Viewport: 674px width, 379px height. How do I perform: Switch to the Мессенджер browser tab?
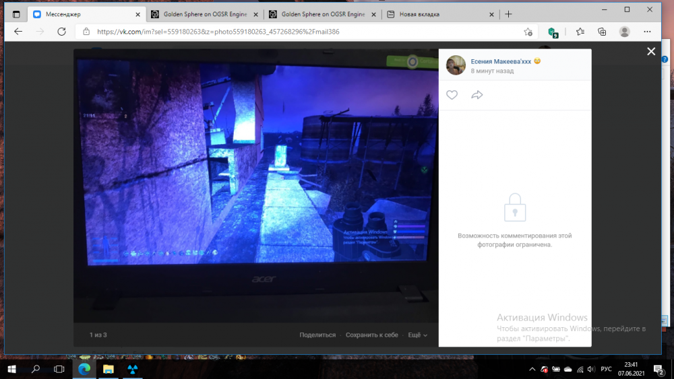tap(88, 14)
